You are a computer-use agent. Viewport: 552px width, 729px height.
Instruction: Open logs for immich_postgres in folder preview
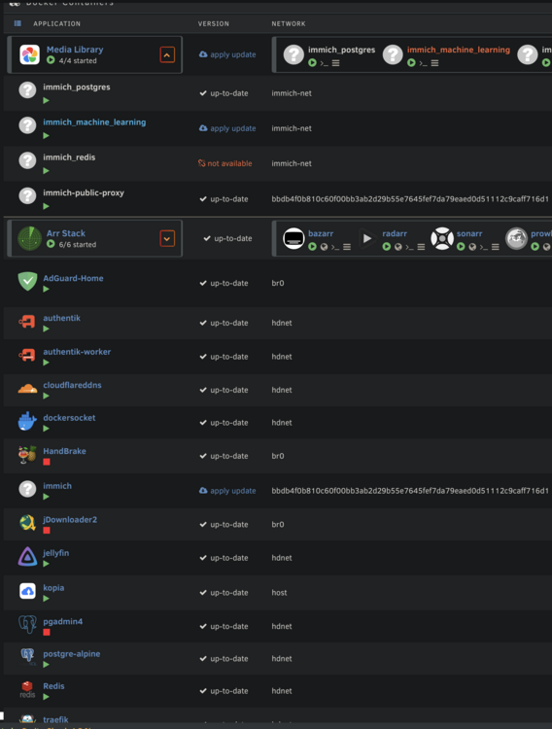coord(335,63)
